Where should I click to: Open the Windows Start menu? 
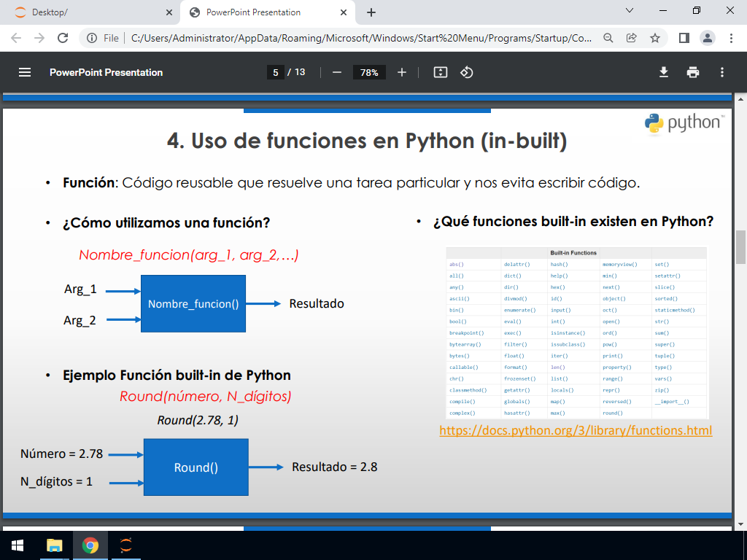pos(18,545)
